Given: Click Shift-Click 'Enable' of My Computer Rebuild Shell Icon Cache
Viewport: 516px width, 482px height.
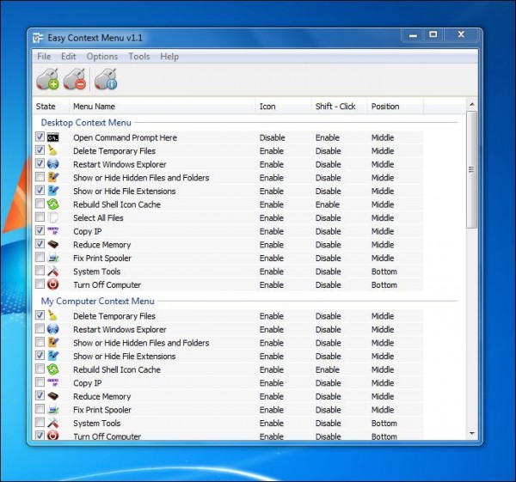Looking at the screenshot, I should (328, 369).
